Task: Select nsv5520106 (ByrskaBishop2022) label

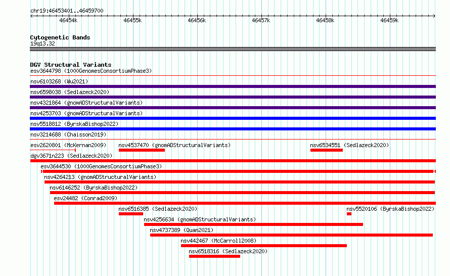Action: click(390, 209)
